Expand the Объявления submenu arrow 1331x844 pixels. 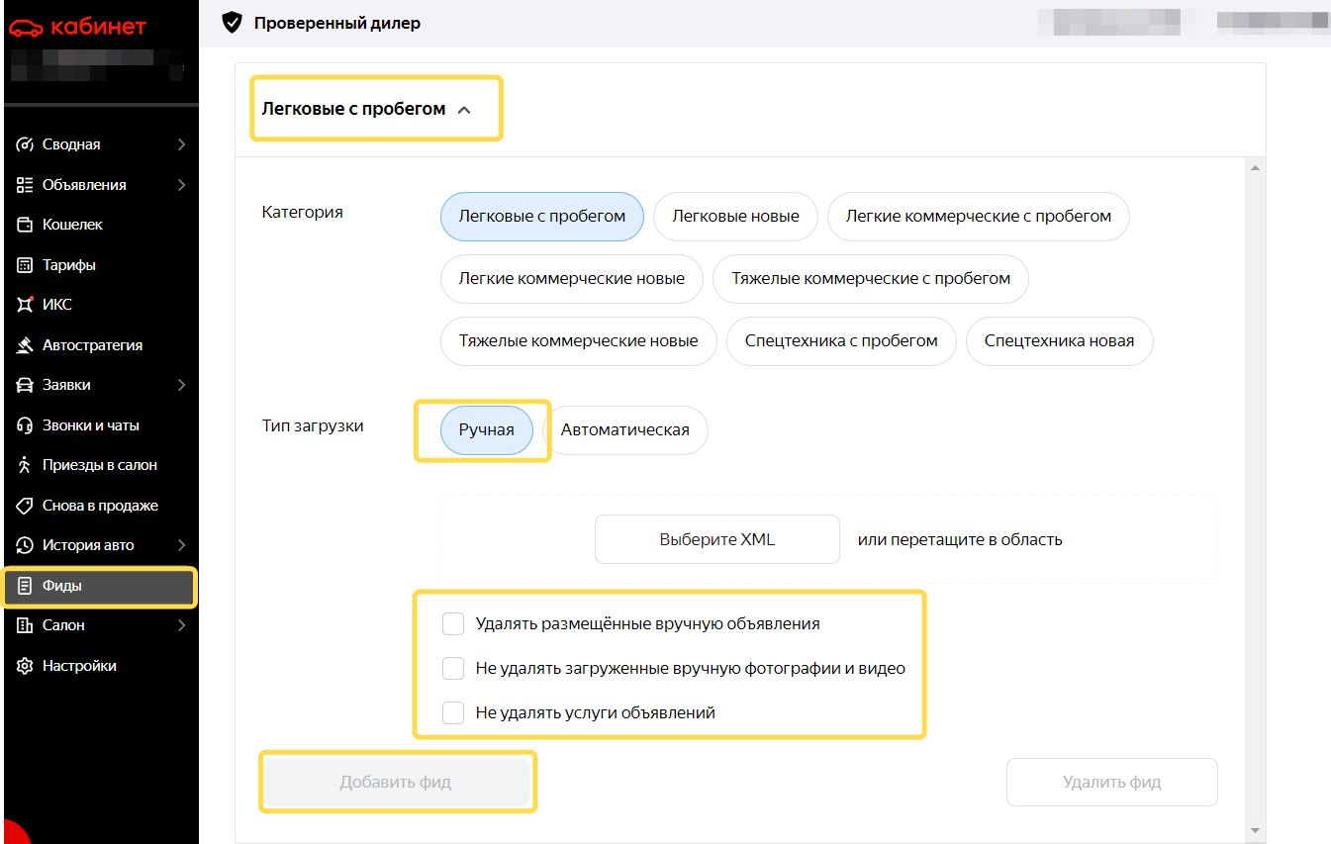(x=181, y=185)
